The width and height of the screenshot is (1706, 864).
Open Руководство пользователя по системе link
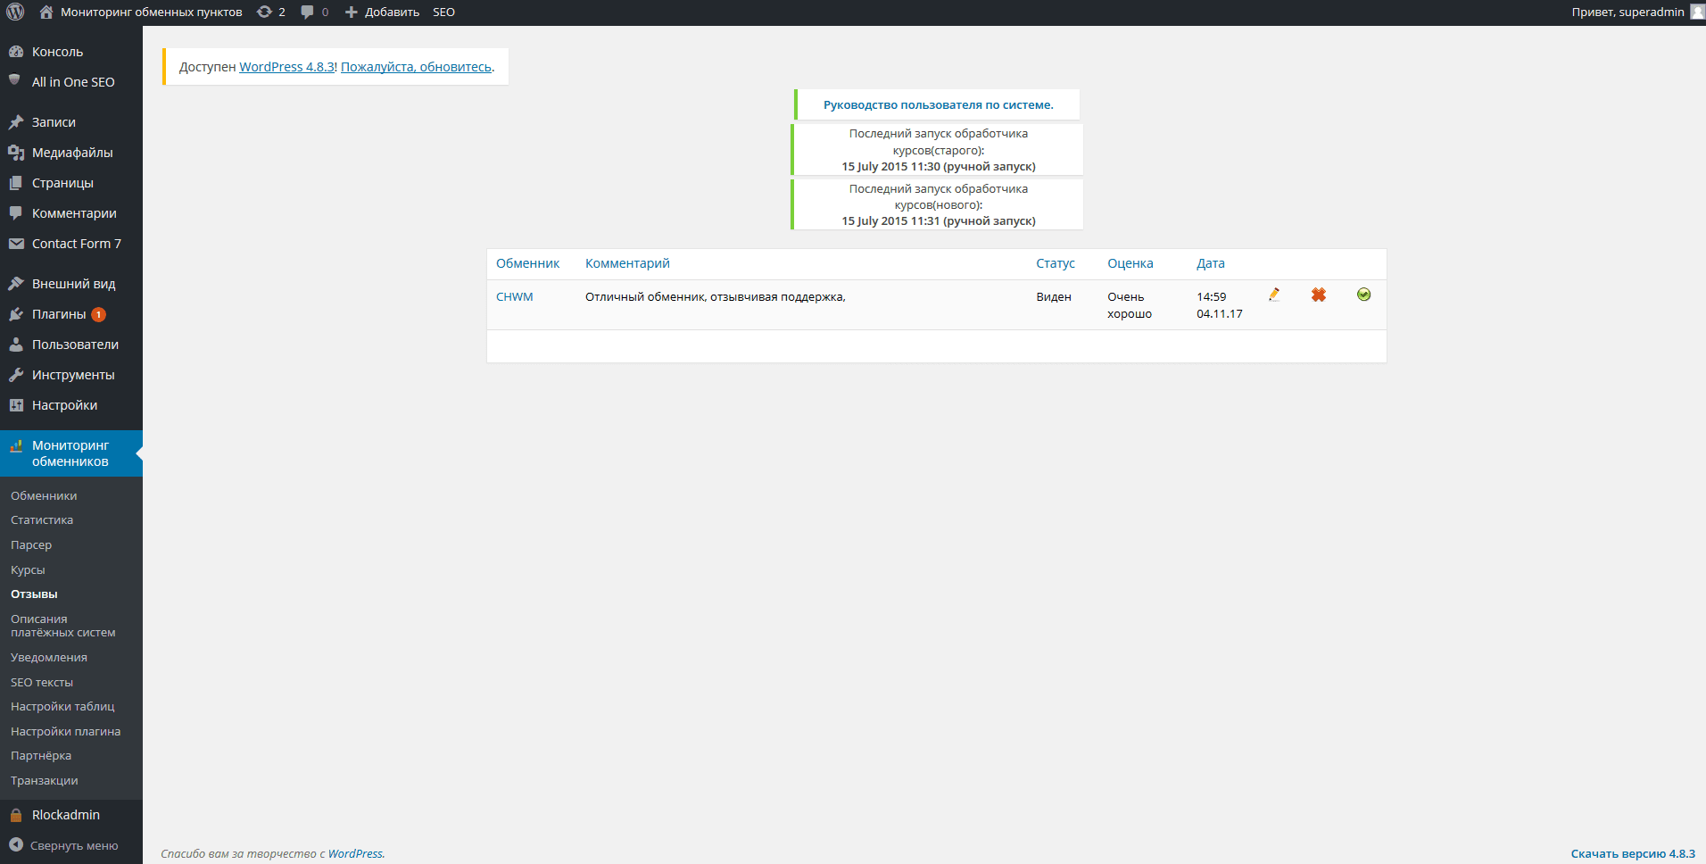pos(938,104)
